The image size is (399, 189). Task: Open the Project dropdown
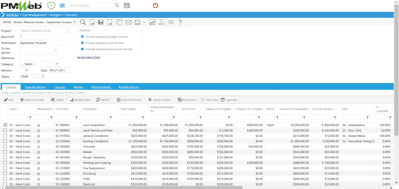68,31
